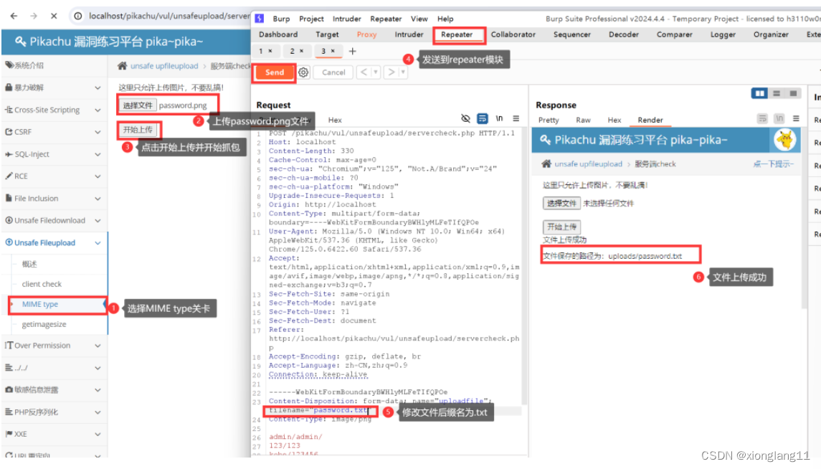
Task: Close Repeater tab 1
Action: (270, 51)
